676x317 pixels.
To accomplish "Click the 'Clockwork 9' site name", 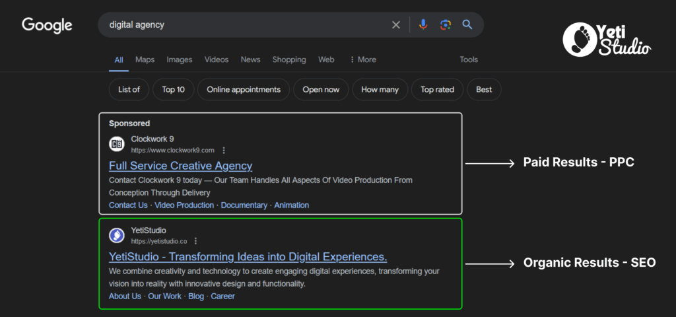I will point(152,139).
